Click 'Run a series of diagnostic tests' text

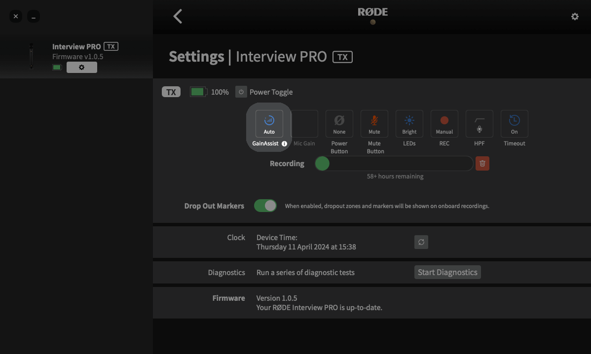(x=305, y=272)
